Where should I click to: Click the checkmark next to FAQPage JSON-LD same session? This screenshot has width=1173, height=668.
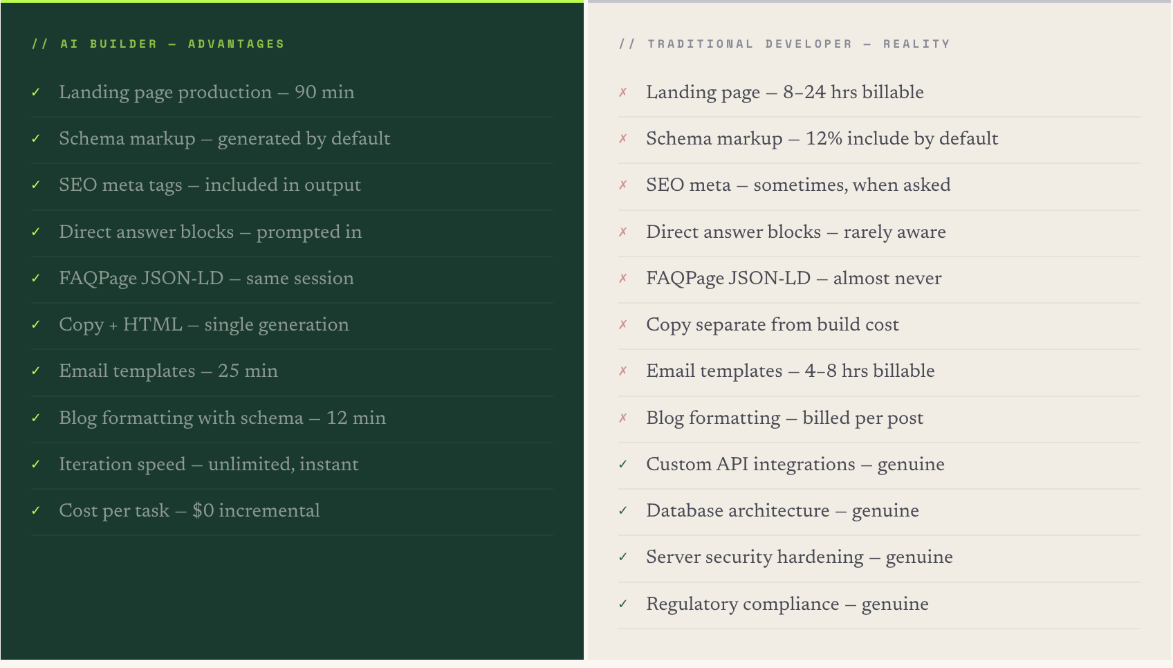[x=36, y=279]
